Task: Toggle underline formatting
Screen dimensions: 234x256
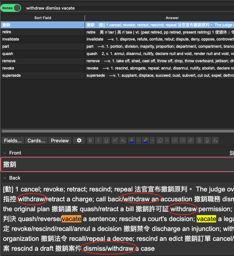Action: [106, 140]
